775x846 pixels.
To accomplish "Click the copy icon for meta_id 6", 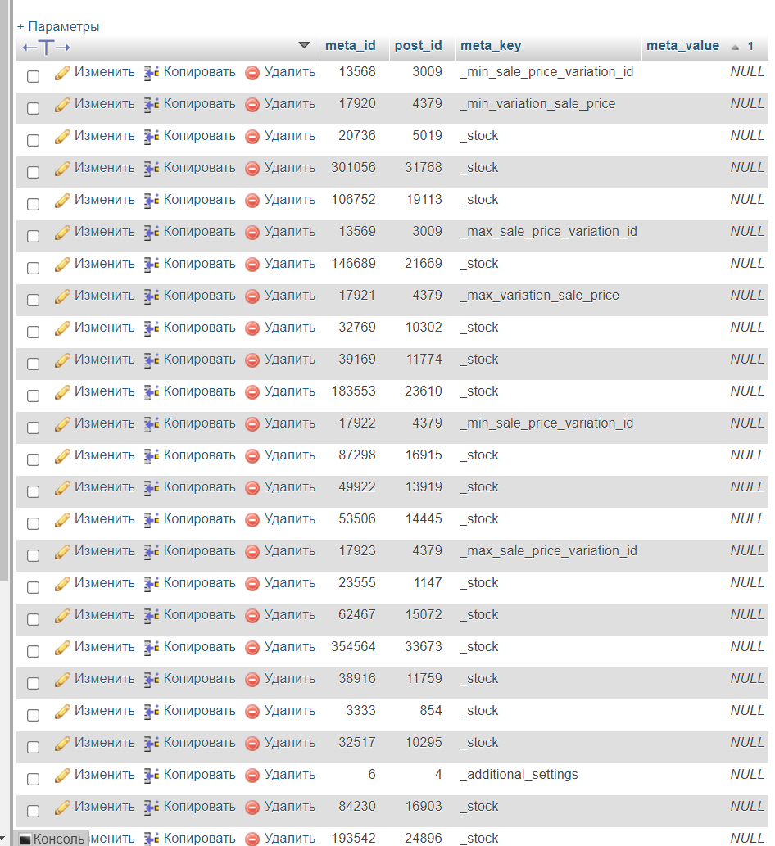I will pos(152,776).
